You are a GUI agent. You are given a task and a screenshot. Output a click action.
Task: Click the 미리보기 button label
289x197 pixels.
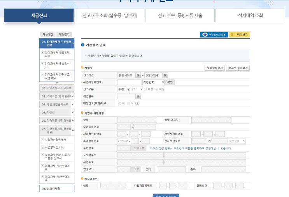[242, 35]
